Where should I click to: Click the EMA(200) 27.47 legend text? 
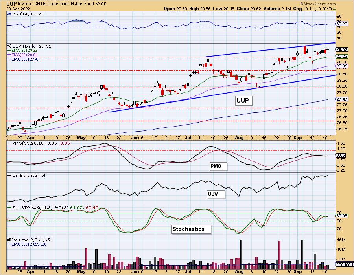25,59
